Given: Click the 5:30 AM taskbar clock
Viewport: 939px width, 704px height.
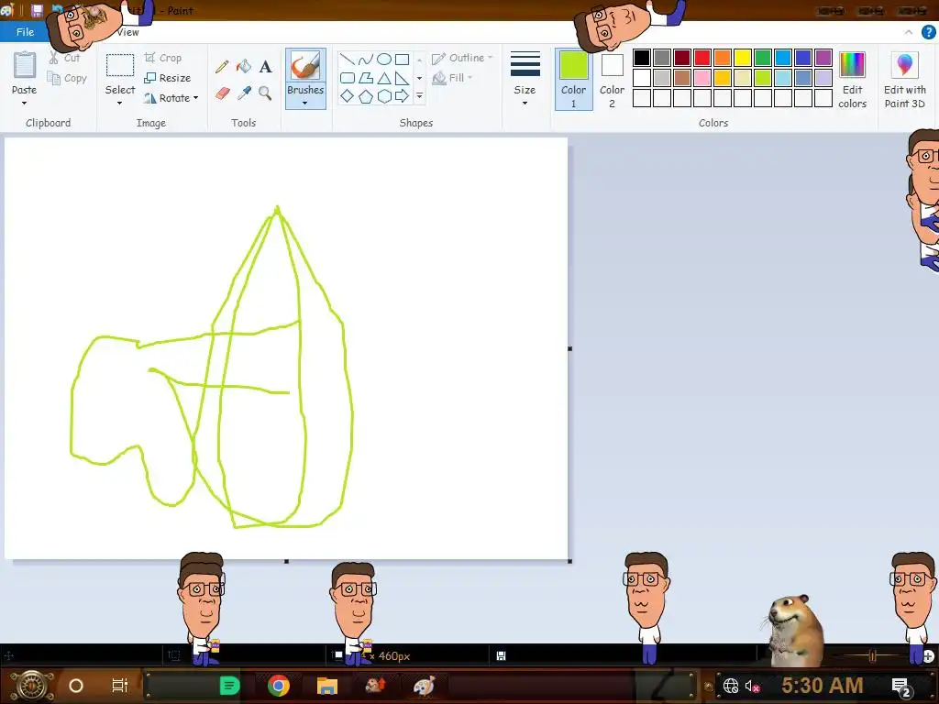Looking at the screenshot, I should tap(823, 686).
